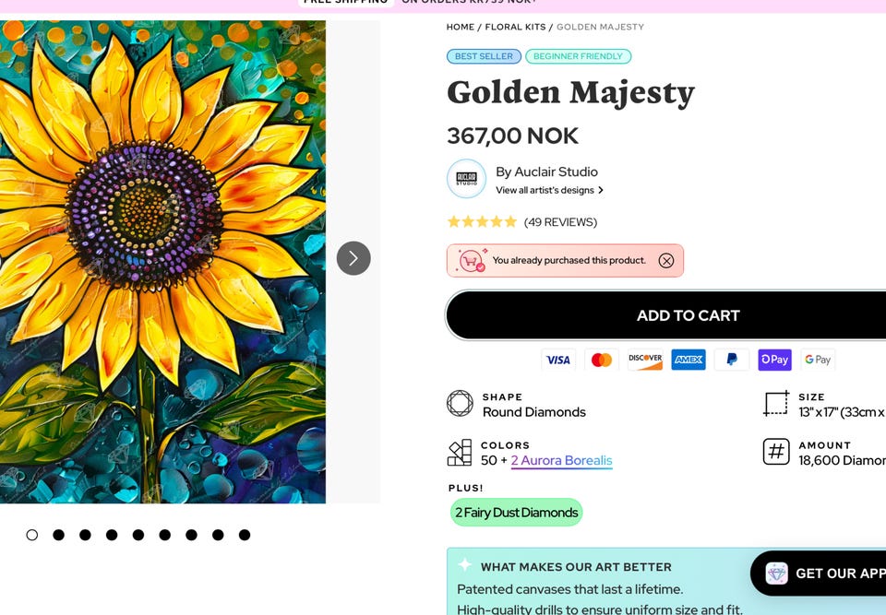The height and width of the screenshot is (615, 886).
Task: Click the Auclair Studio artist logo
Action: point(466,179)
